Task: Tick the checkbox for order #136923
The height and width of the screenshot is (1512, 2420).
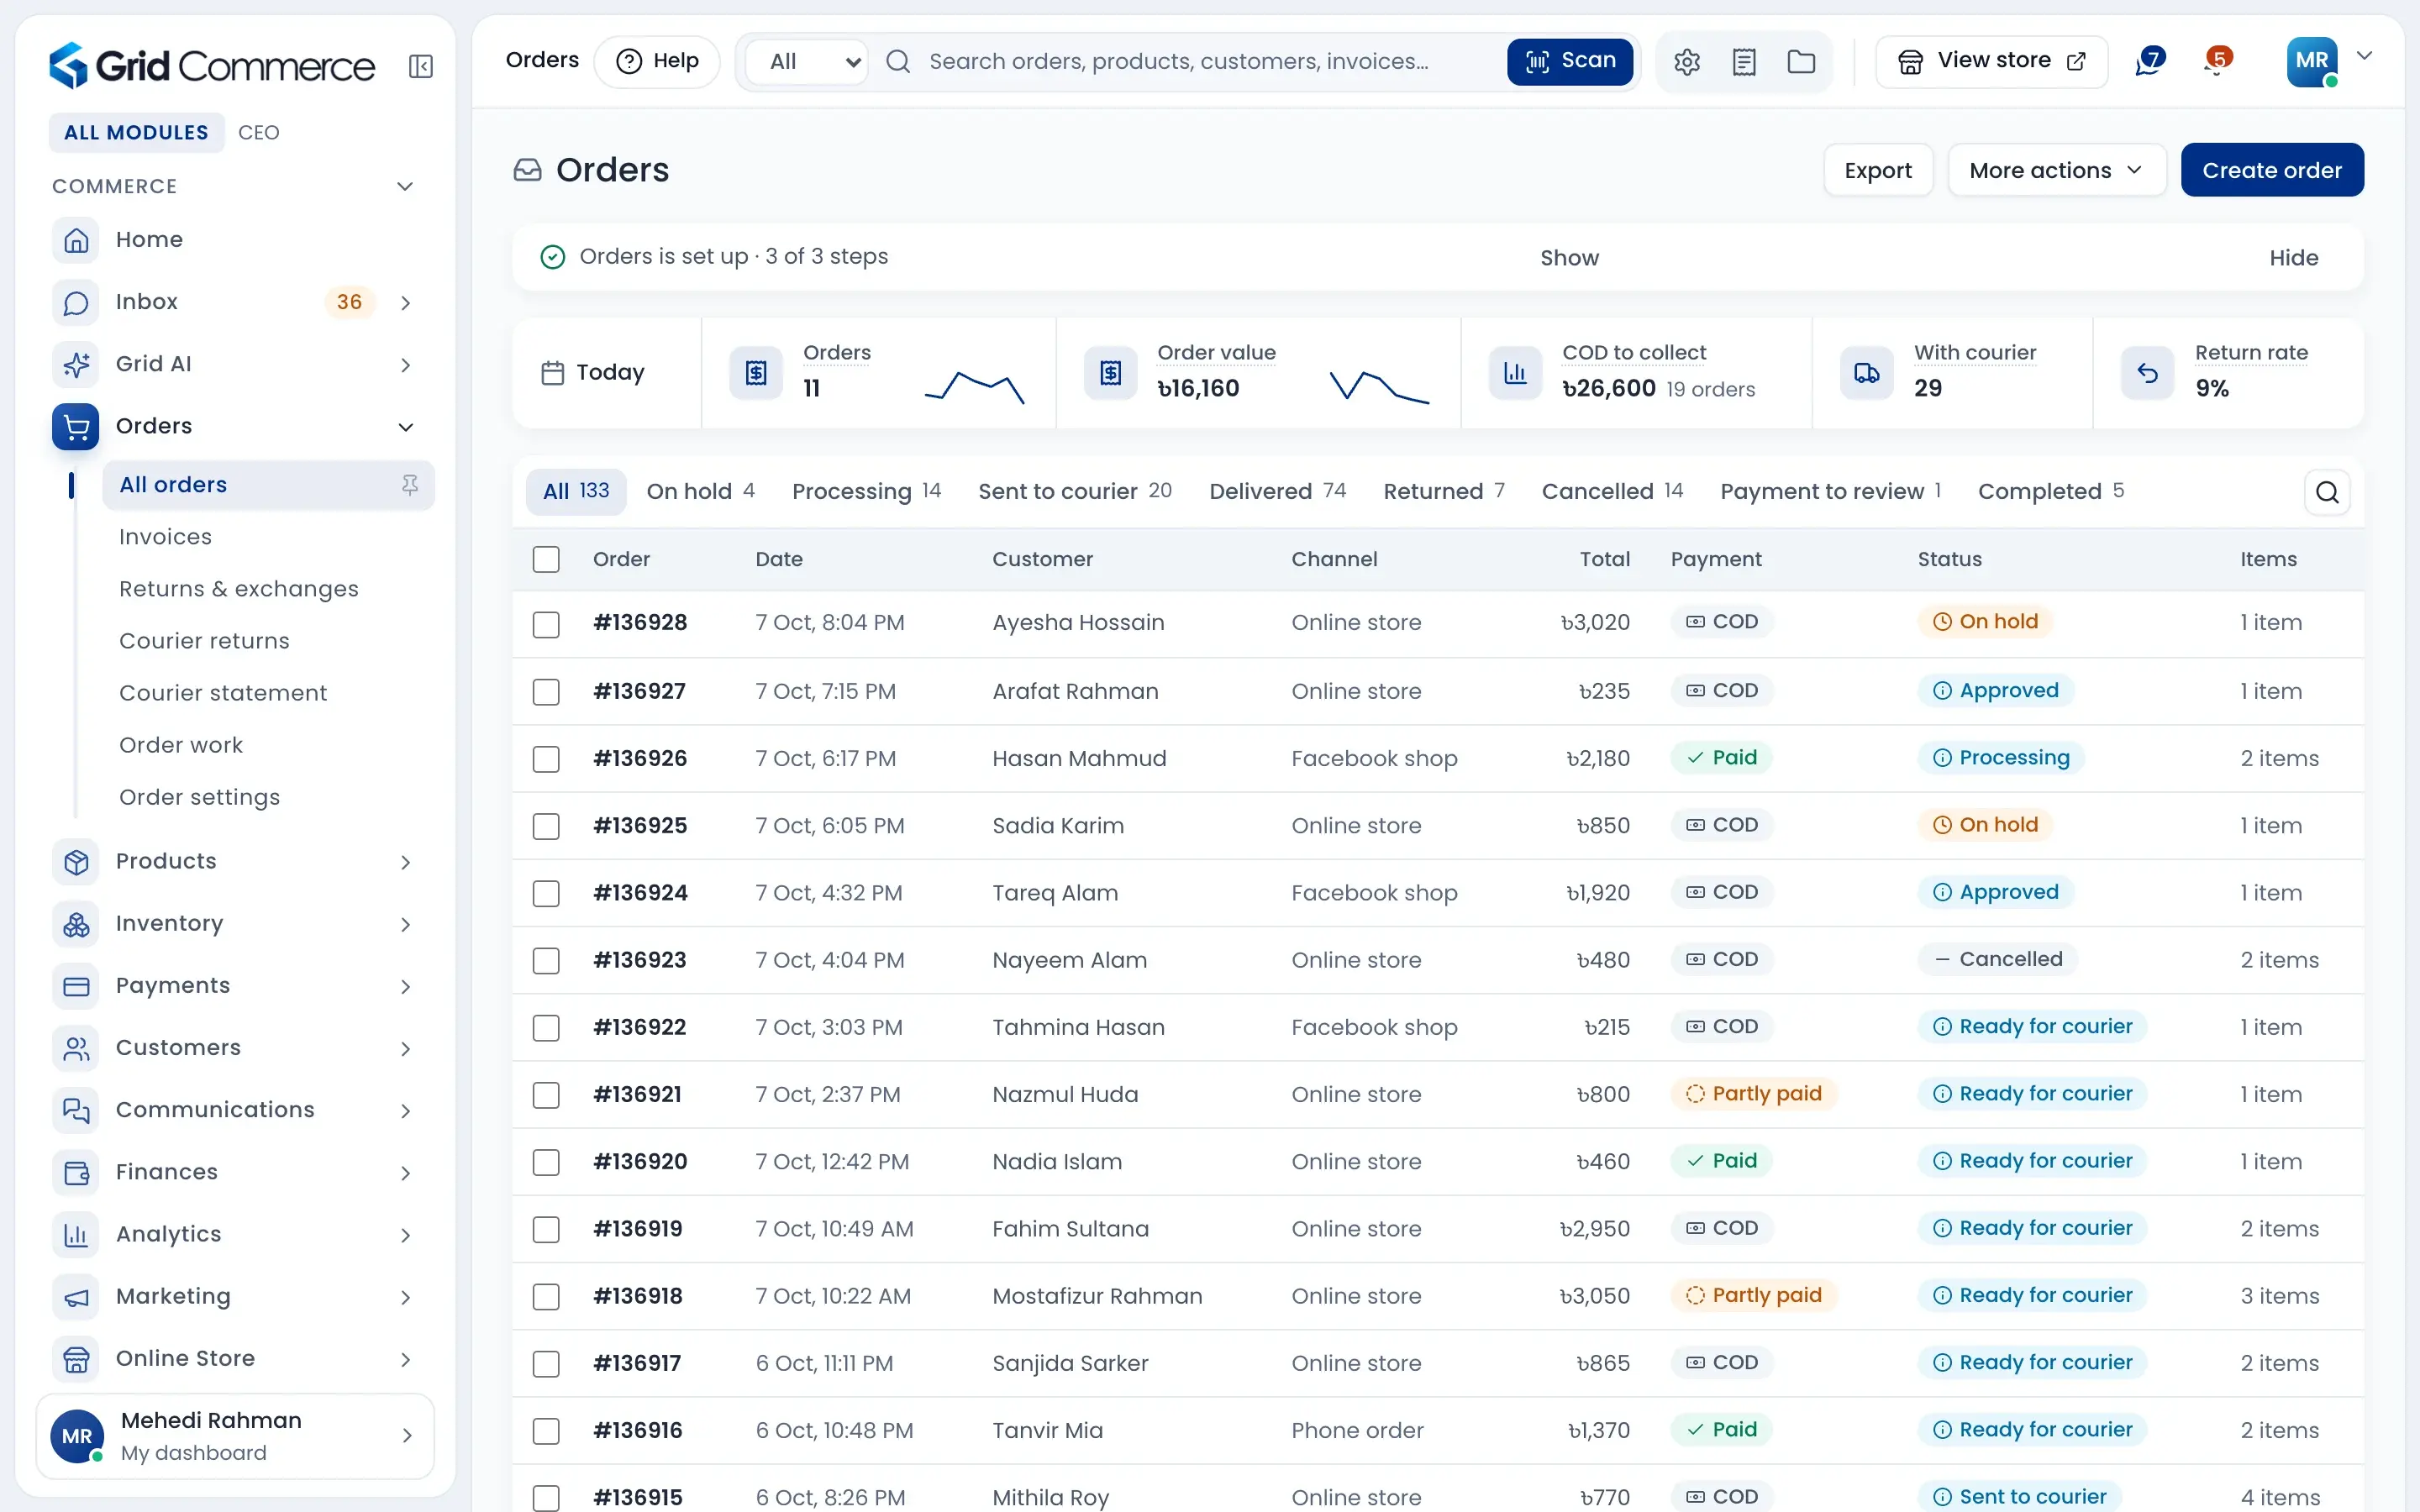Action: 546,961
